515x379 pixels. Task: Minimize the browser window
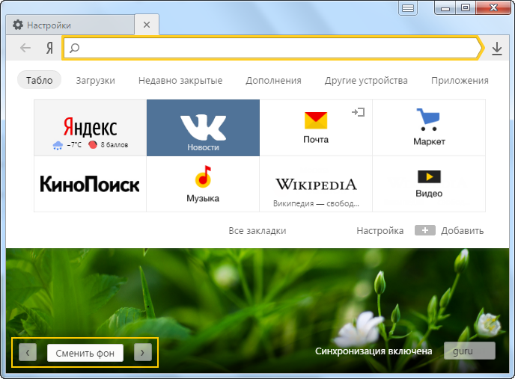coord(445,8)
